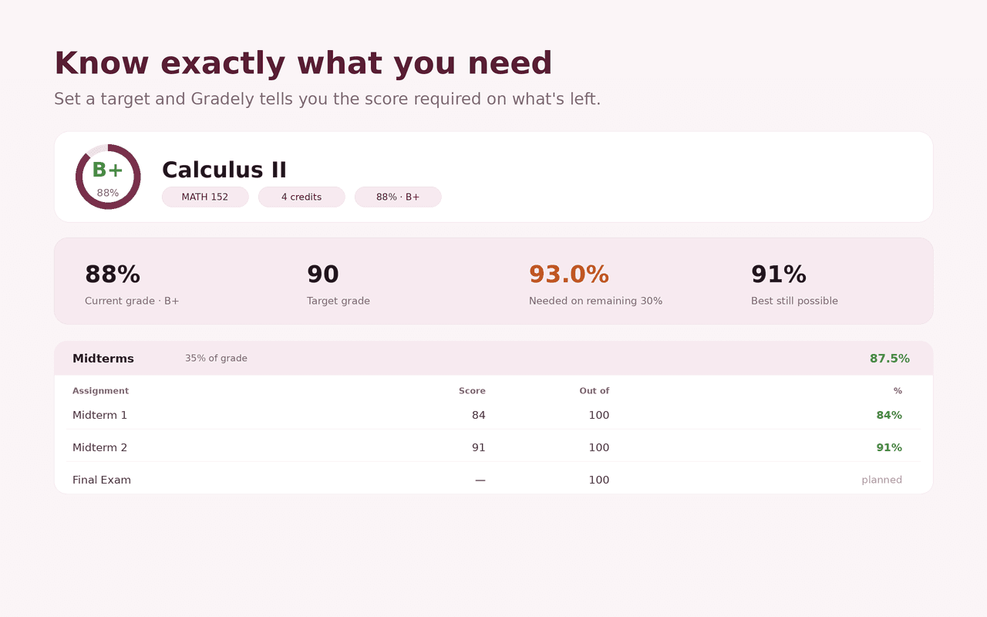The height and width of the screenshot is (617, 987).
Task: Open the Calculus II course title
Action: point(224,170)
